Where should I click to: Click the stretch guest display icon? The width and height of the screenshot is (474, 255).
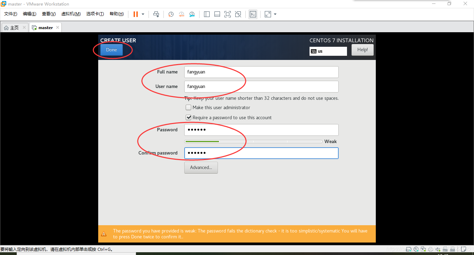pyautogui.click(x=268, y=14)
